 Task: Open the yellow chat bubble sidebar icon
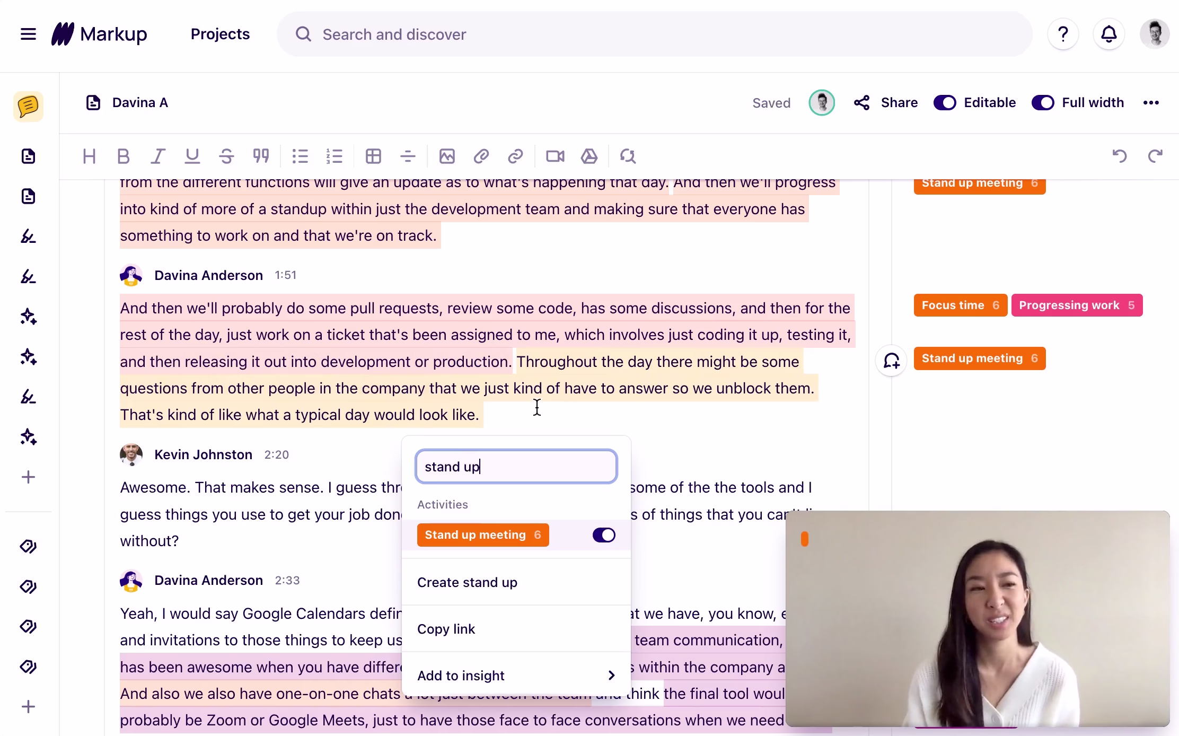[x=28, y=107]
